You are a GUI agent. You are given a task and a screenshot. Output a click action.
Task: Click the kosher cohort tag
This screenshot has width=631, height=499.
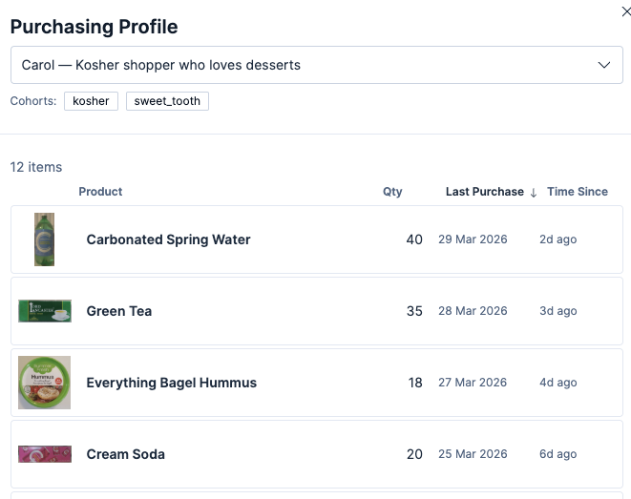coord(91,101)
